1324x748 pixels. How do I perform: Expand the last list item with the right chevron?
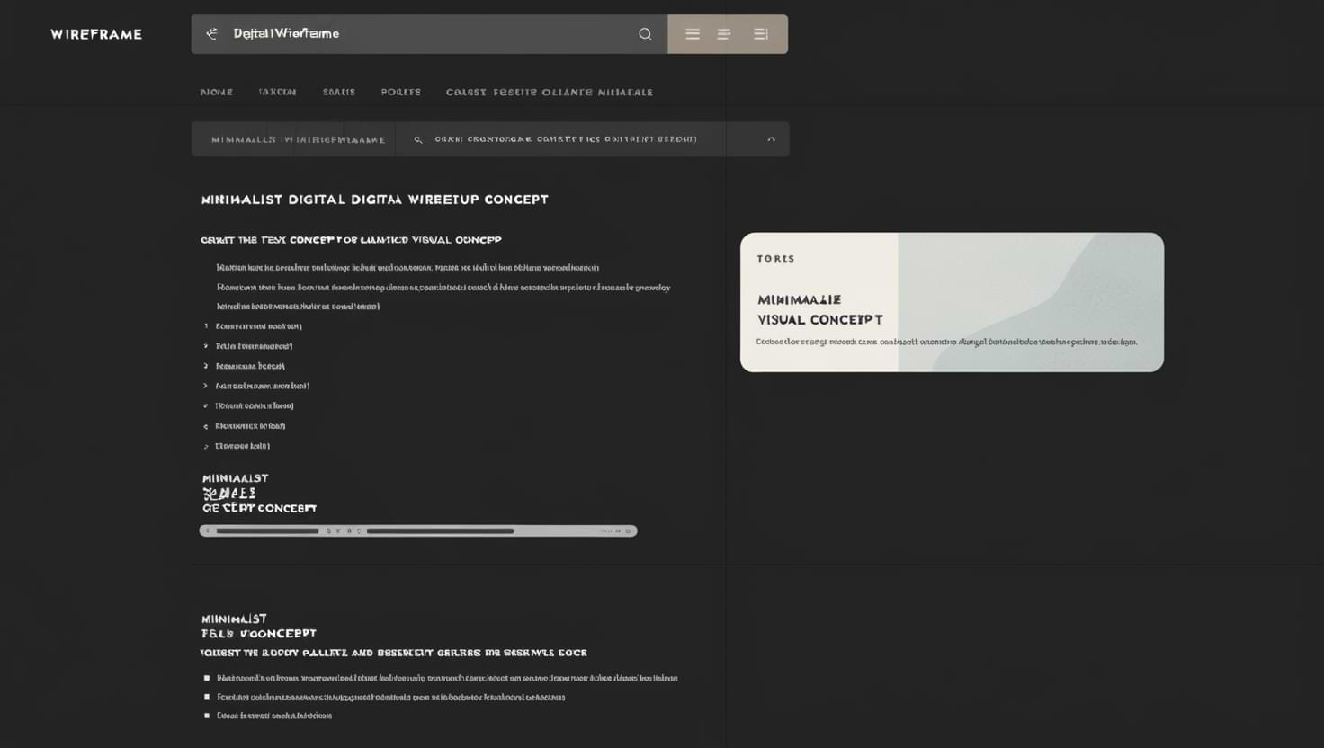click(206, 446)
